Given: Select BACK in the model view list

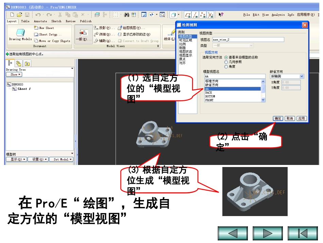Looking at the screenshot, I should click(233, 93).
